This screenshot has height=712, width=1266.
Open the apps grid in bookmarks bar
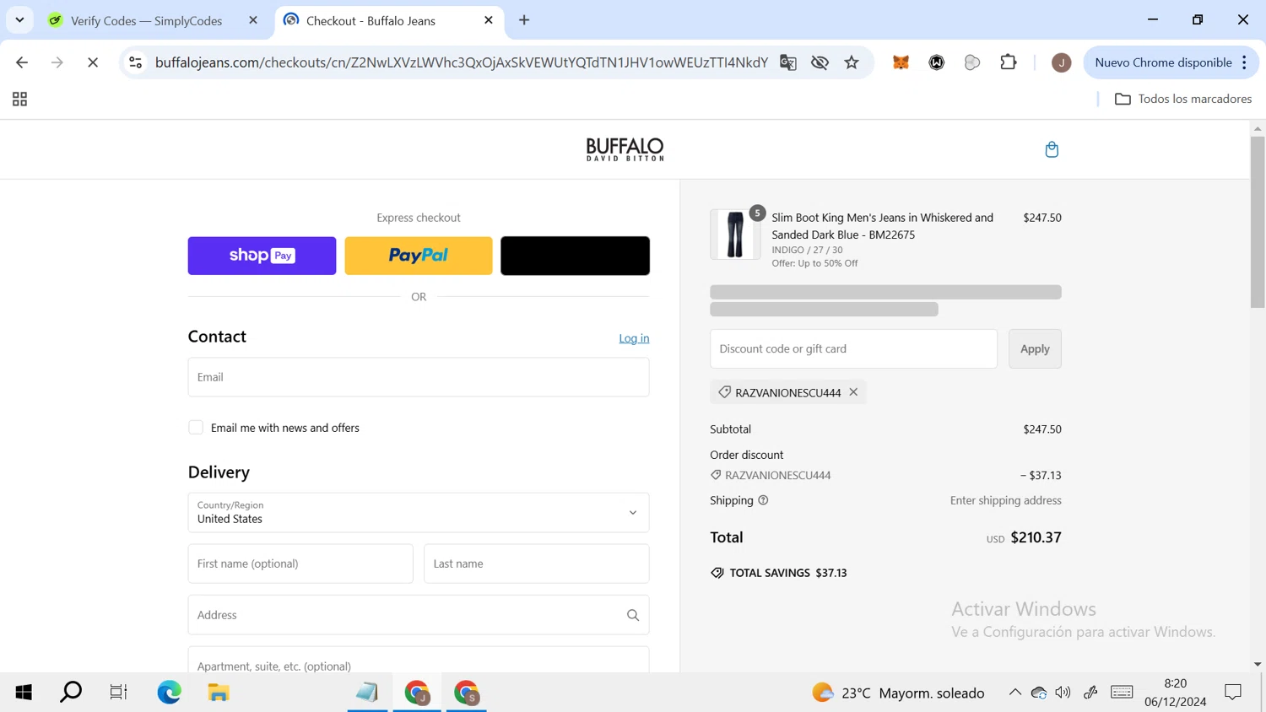19,100
